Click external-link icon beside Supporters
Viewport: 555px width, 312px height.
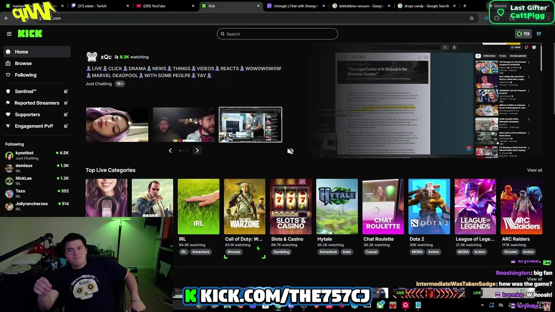(x=66, y=114)
